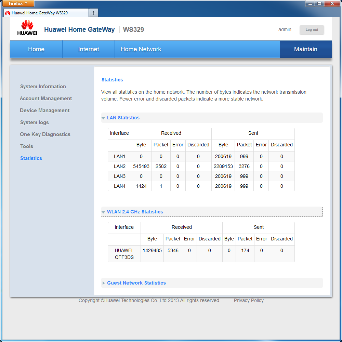Click the WLAN sent packet value 174
This screenshot has height=342, width=342.
[x=245, y=251]
